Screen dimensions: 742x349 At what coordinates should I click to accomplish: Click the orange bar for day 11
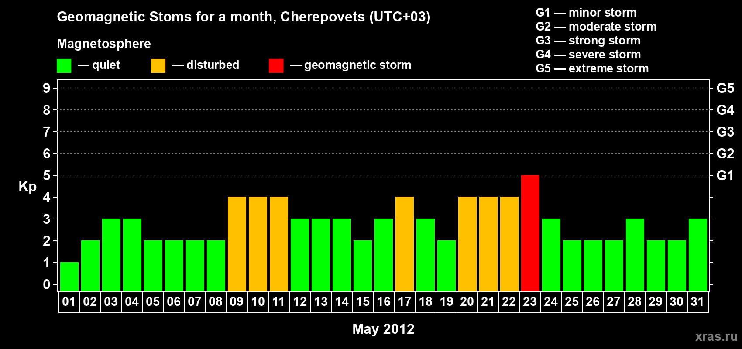(279, 244)
